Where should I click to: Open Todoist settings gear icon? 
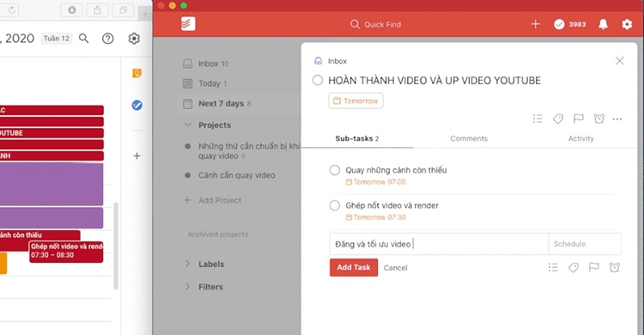click(x=627, y=24)
